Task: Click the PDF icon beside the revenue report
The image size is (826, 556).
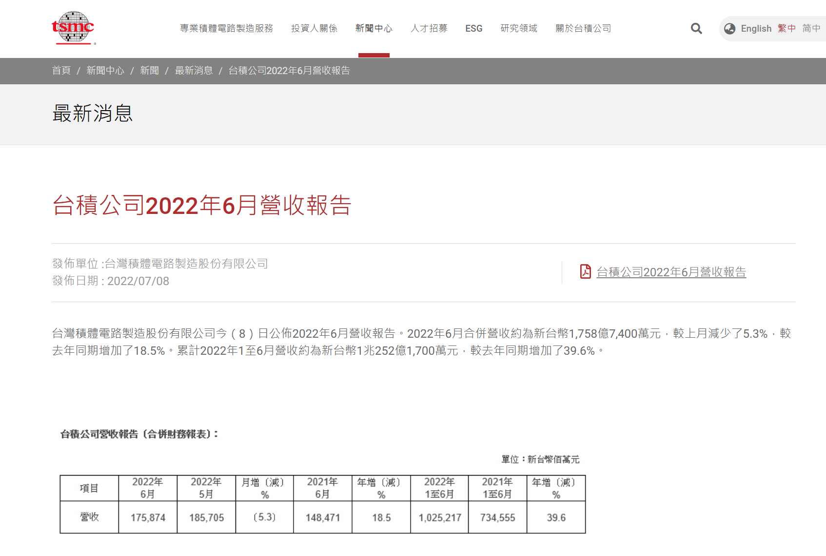Action: click(x=585, y=272)
